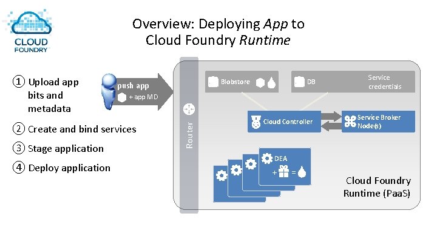
Task: Click step 1 'Upload app bits and metadata'
Action: (46, 95)
